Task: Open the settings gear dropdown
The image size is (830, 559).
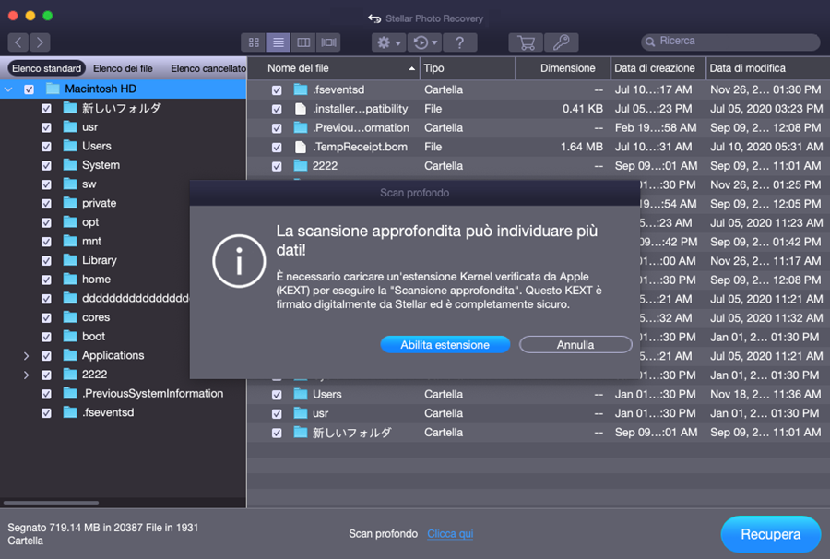Action: click(x=387, y=42)
